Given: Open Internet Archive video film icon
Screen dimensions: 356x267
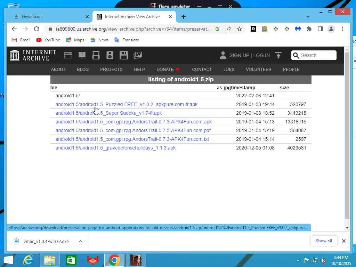Looking at the screenshot, I should click(x=96, y=55).
